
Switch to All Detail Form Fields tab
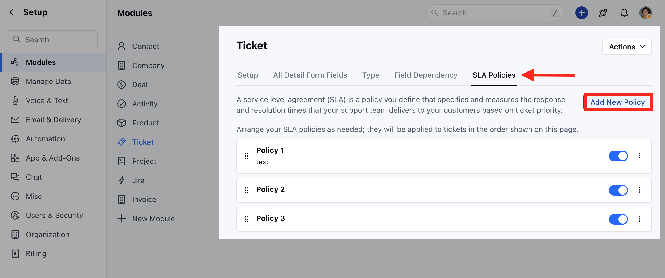pos(310,75)
